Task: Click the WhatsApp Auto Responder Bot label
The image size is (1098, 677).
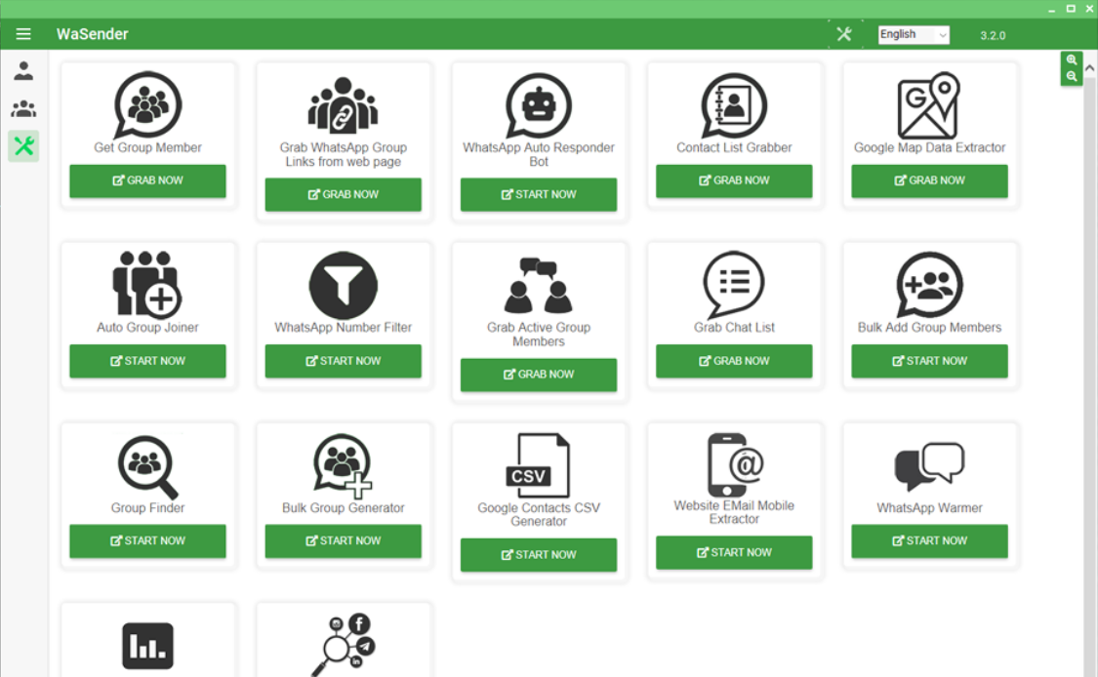Action: coord(539,155)
